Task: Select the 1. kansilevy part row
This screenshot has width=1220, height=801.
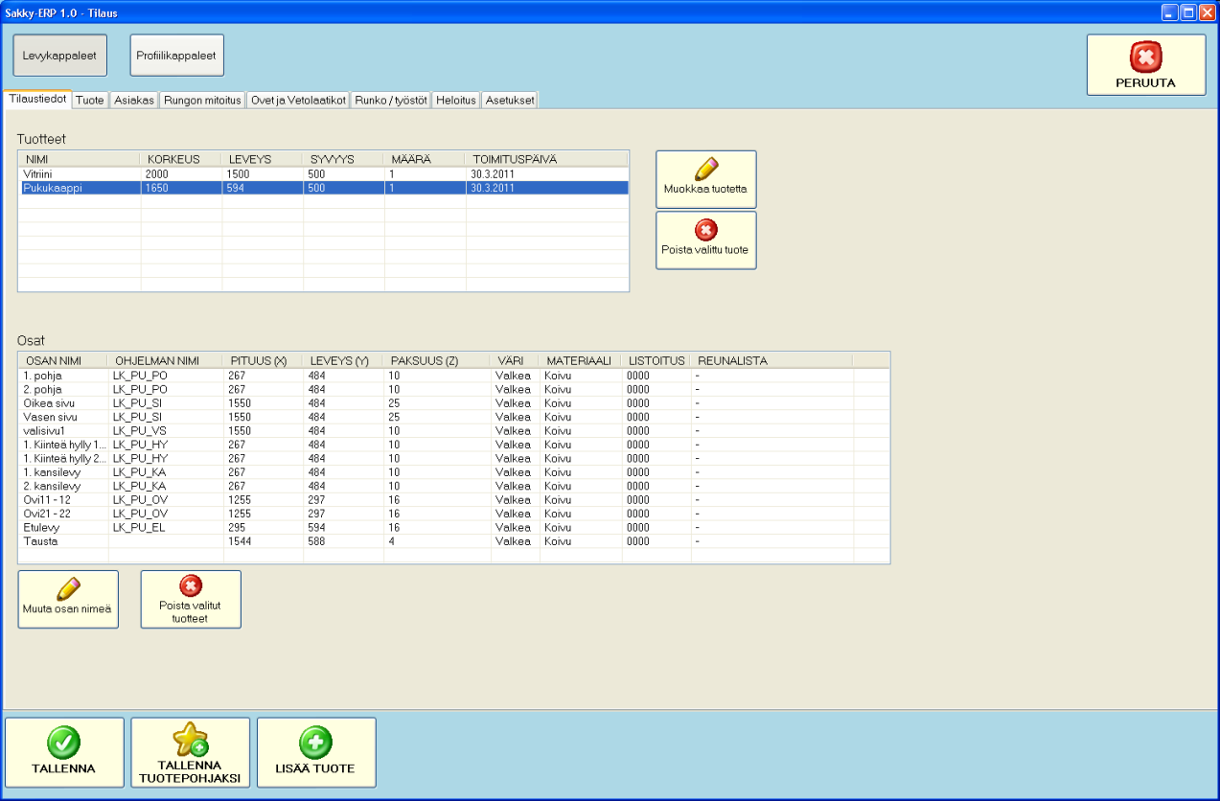Action: (x=454, y=472)
